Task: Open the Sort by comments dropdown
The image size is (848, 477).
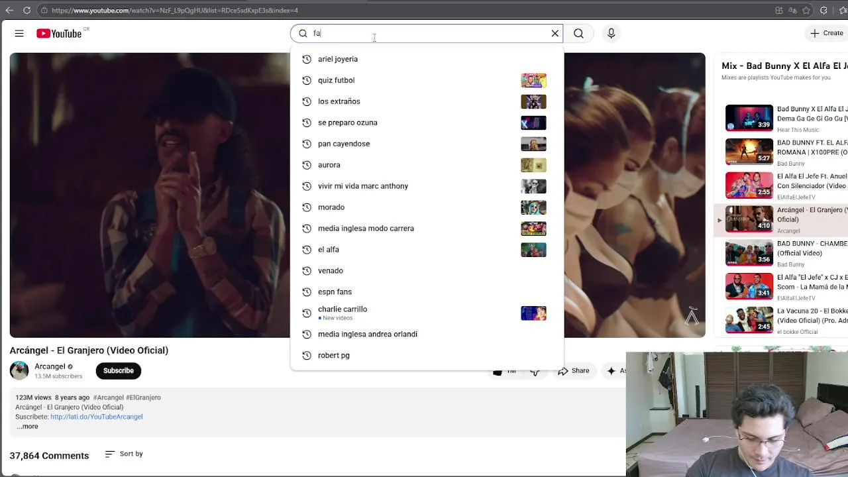Action: [x=124, y=454]
